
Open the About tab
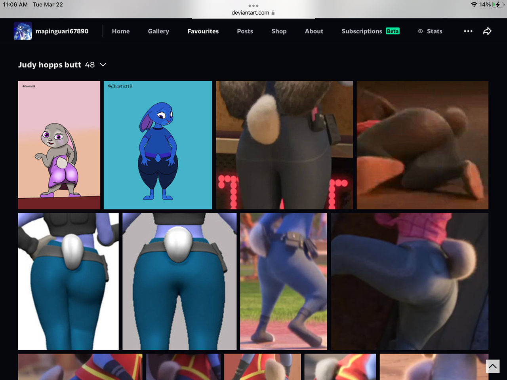[x=314, y=31]
